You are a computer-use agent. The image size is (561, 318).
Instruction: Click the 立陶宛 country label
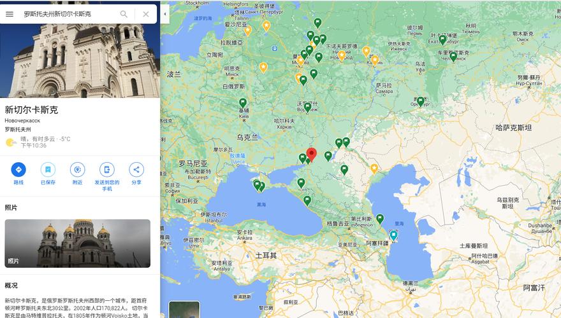(x=215, y=55)
